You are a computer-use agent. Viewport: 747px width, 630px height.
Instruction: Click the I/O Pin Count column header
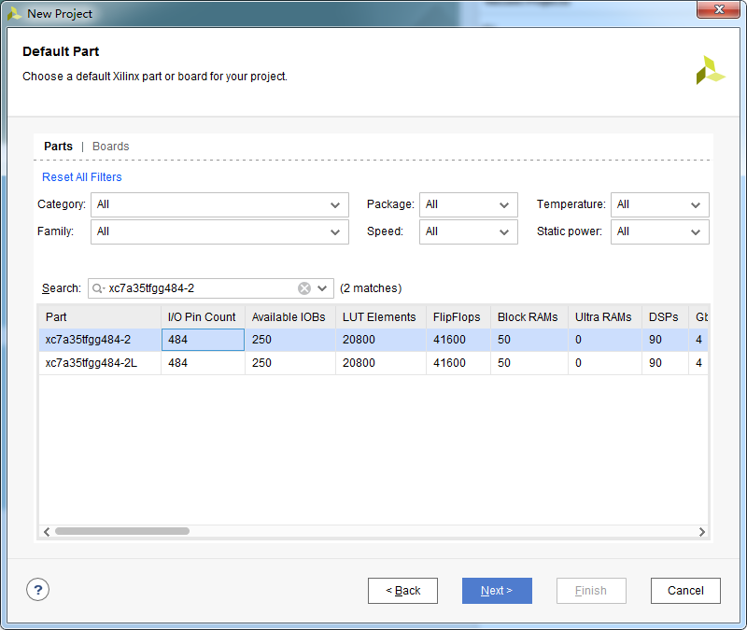[202, 316]
